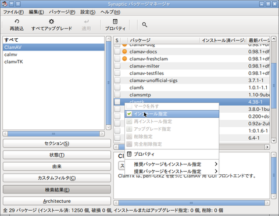Click the upgrade-all (すべてアップグレード) gear icon
Image resolution: width=279 pixels, height=216 pixels.
(x=51, y=21)
